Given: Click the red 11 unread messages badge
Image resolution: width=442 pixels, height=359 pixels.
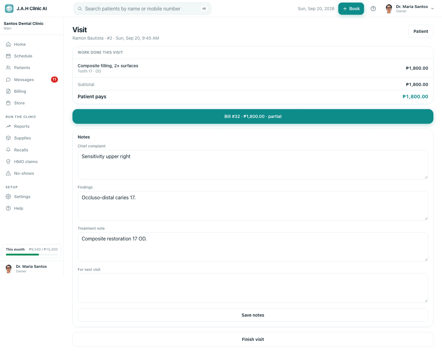Looking at the screenshot, I should [x=54, y=80].
